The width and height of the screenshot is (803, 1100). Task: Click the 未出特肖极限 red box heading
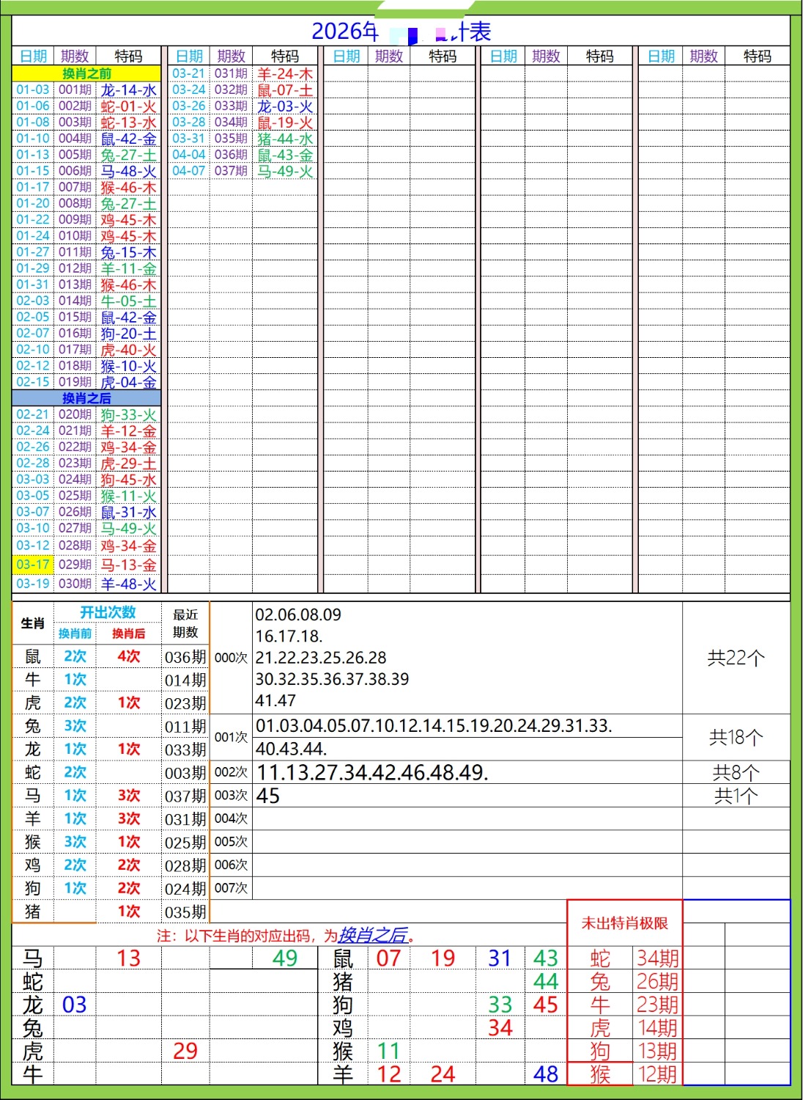[624, 923]
